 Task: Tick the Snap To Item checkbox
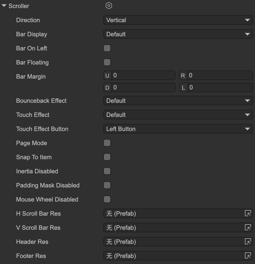coord(107,157)
